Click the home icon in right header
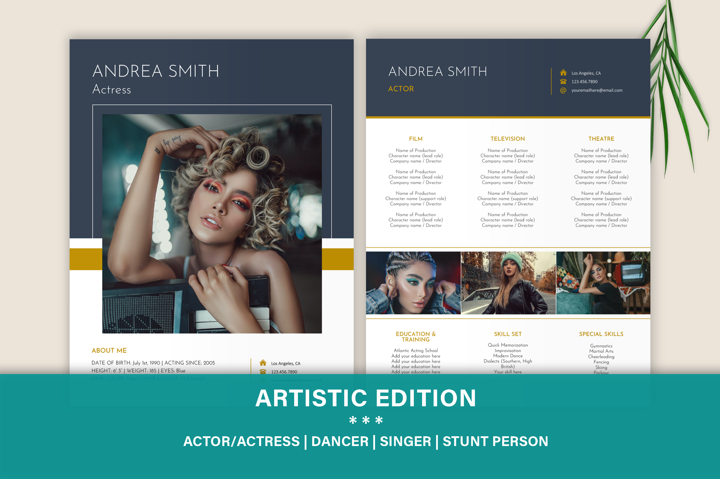Screen dimensions: 720x479 pyautogui.click(x=563, y=73)
